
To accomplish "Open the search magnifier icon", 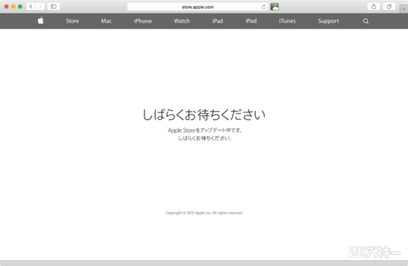I will click(366, 21).
